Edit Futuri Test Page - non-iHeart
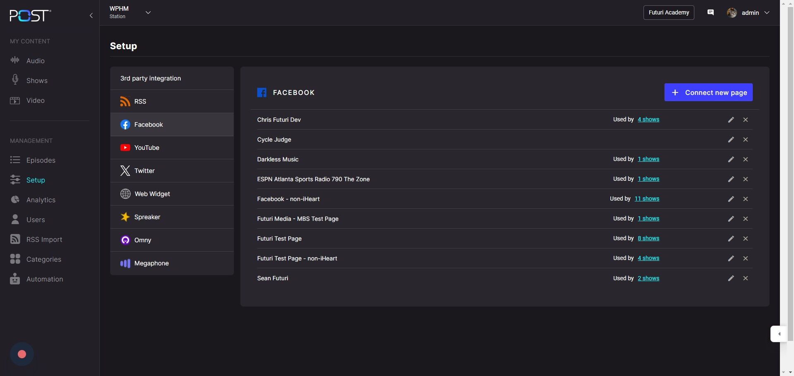The image size is (794, 376). (x=731, y=258)
